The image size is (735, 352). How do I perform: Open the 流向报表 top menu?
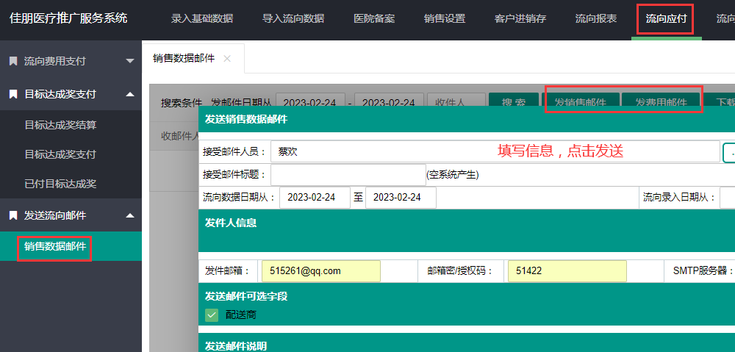pos(595,19)
